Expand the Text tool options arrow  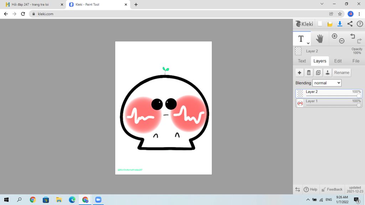308,43
